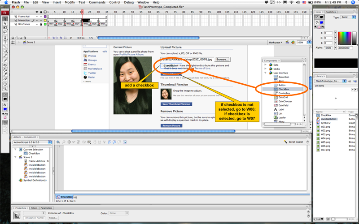Open the ActionScript 1.0 & 2.0 dropdown
Viewport: 359px width, 224px height.
coord(32,142)
